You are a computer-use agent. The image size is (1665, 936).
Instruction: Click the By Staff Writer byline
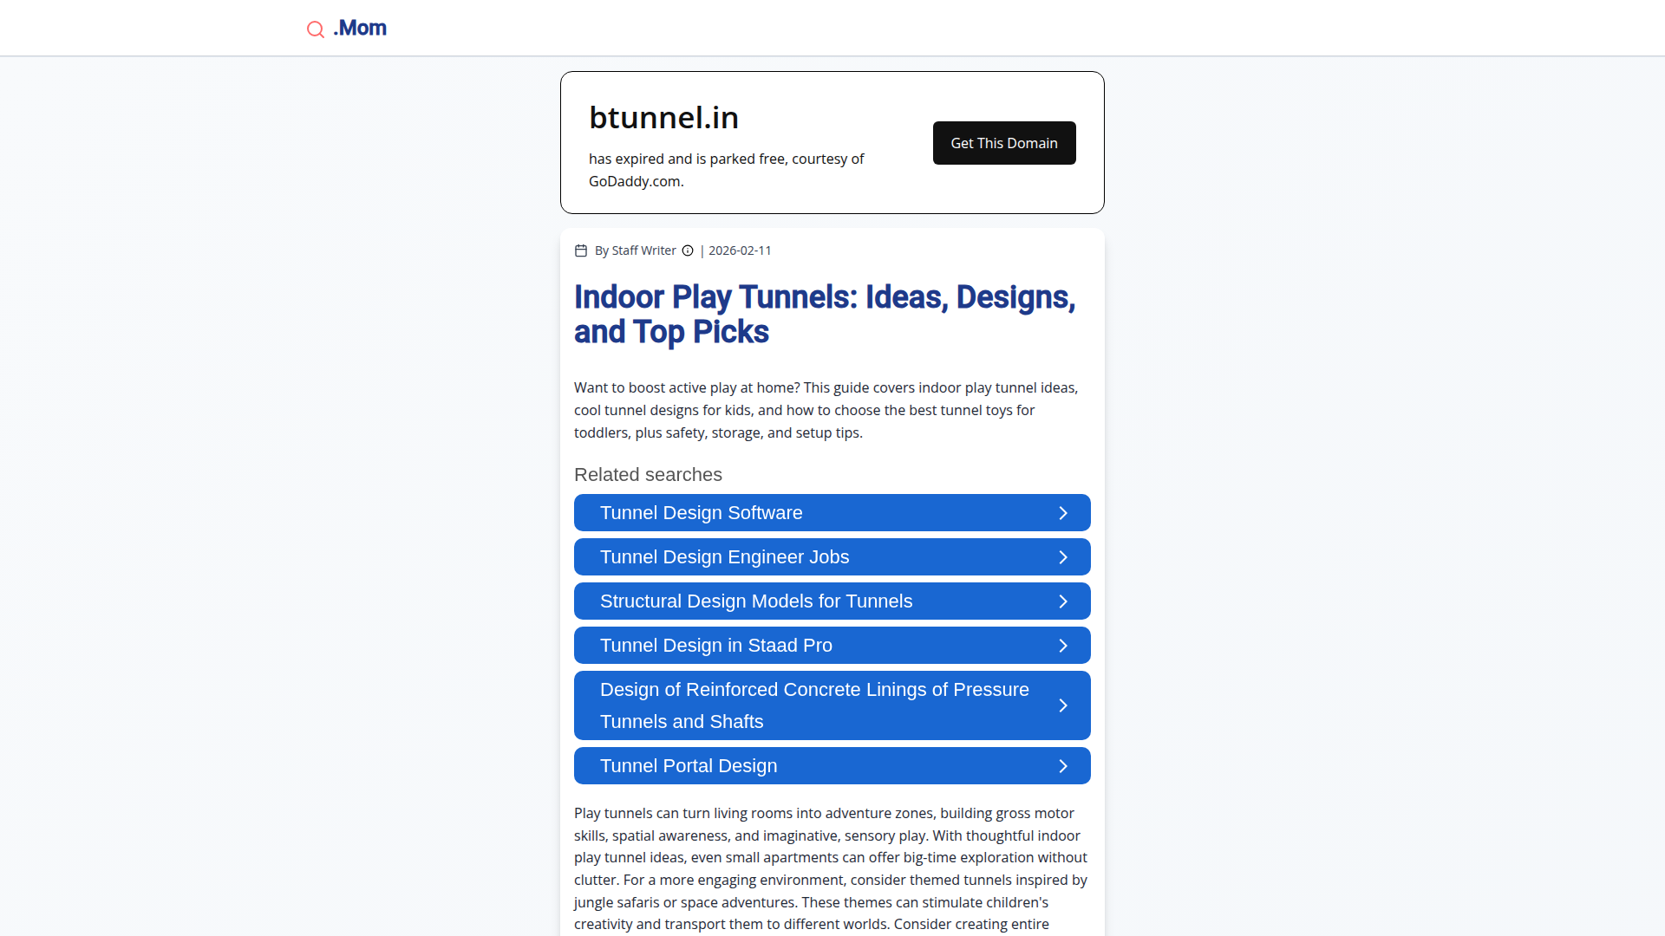click(x=635, y=250)
